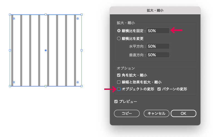This screenshot has height=137, width=213.
Task: Click the 縦横比を固定 percentage field
Action: [x=158, y=31]
